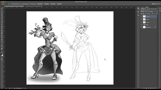Open the Painting workspace switcher

point(156,4)
